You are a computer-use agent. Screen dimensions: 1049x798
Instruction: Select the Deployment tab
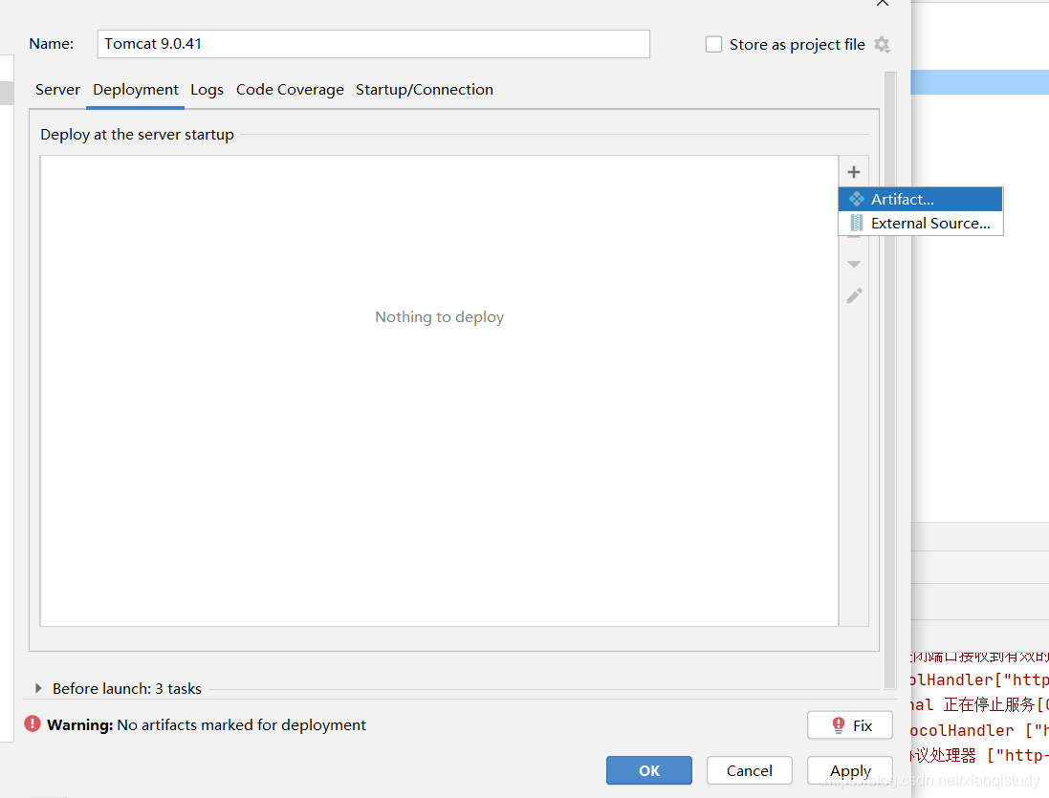(135, 90)
